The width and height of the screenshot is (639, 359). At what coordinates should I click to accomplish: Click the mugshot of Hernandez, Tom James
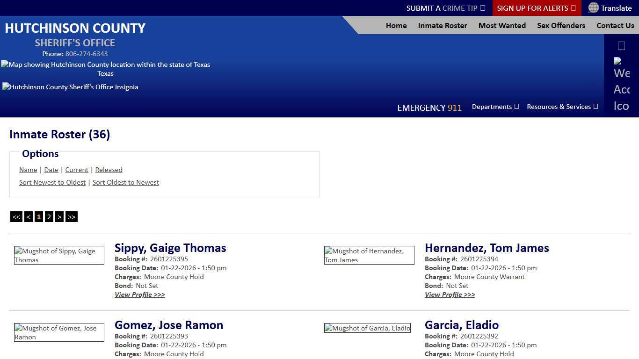369,255
